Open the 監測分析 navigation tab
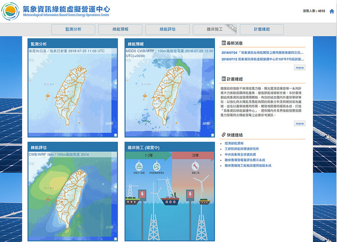The width and height of the screenshot is (337, 242). pyautogui.click(x=73, y=29)
